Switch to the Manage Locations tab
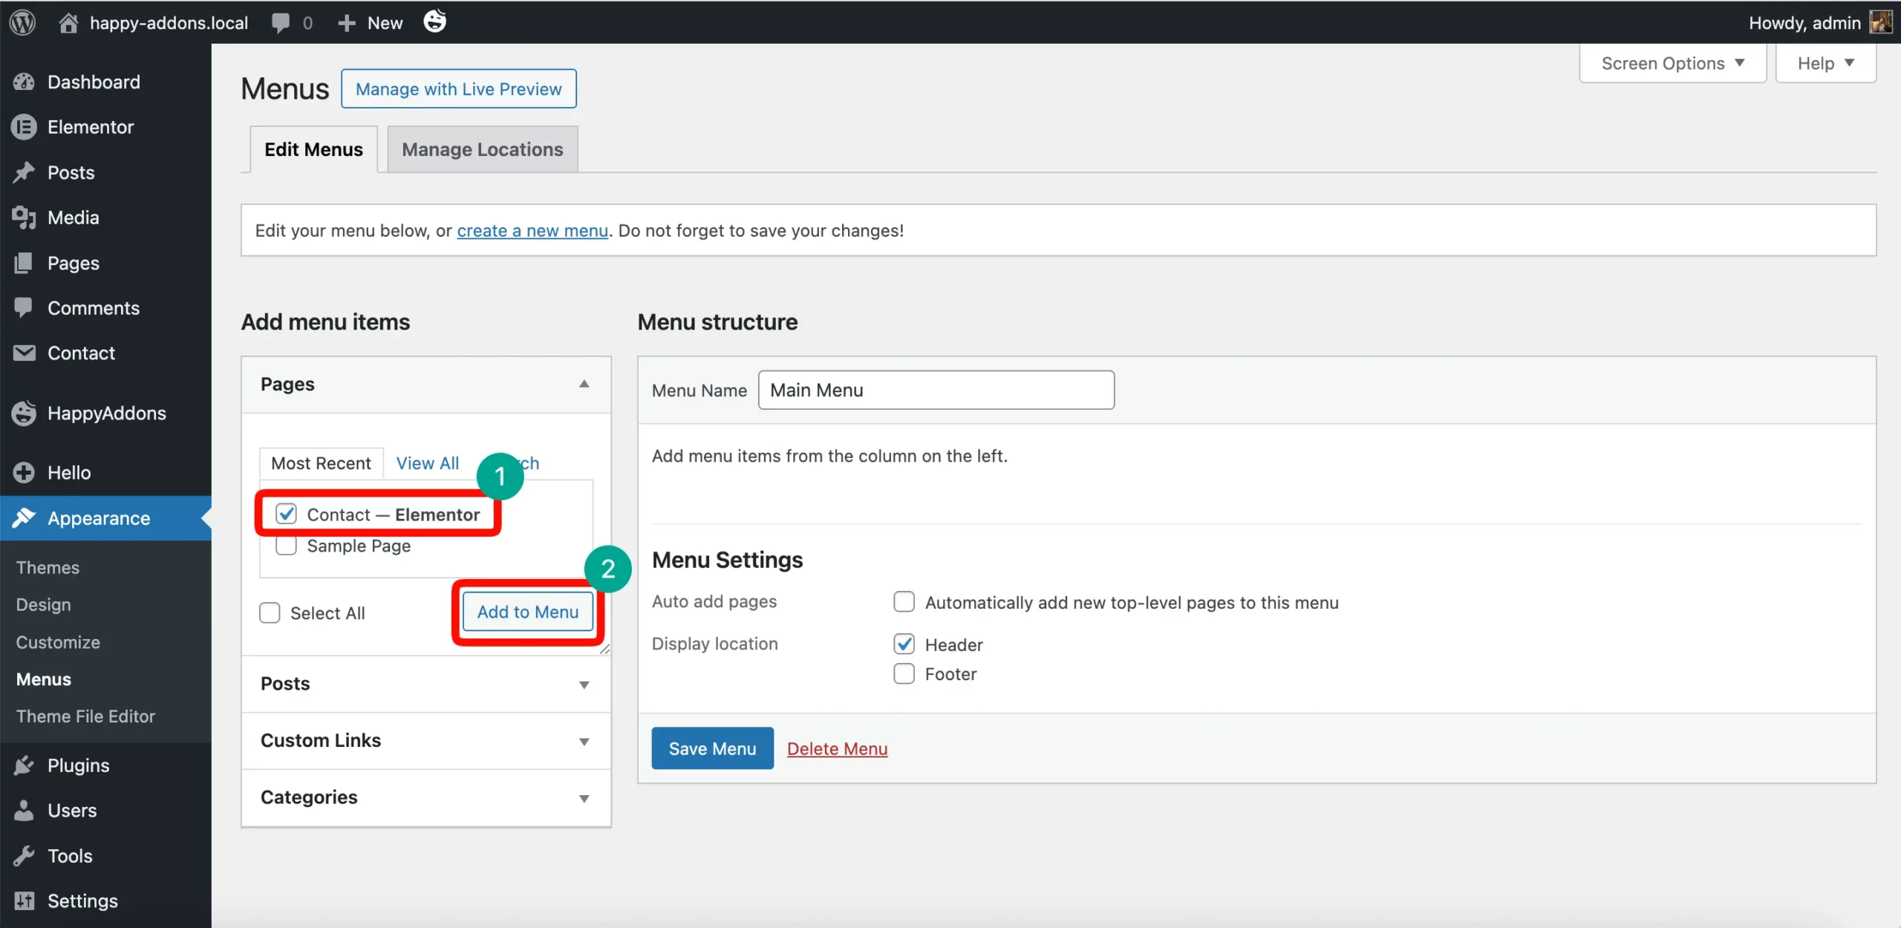The height and width of the screenshot is (928, 1901). click(x=482, y=148)
